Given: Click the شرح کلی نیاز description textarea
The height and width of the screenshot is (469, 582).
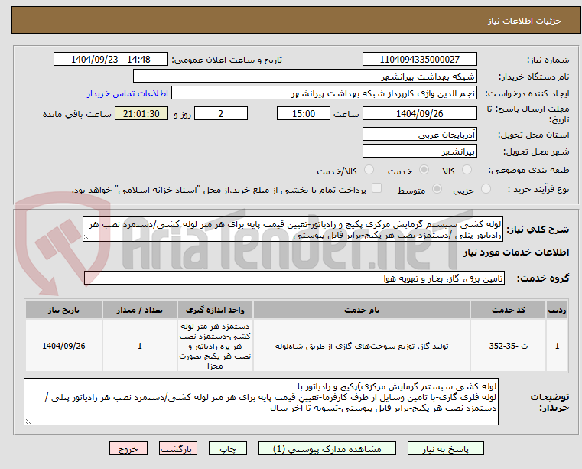Looking at the screenshot, I should [292, 229].
